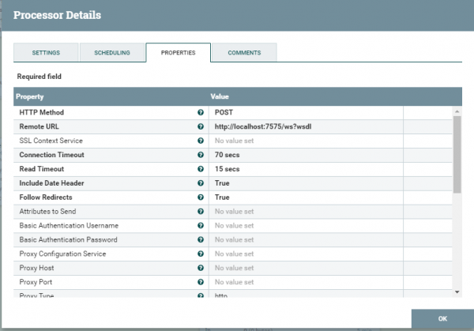Viewport: 474px width, 331px height.
Task: Edit the Connection Timeout 70 secs value
Action: [305, 155]
